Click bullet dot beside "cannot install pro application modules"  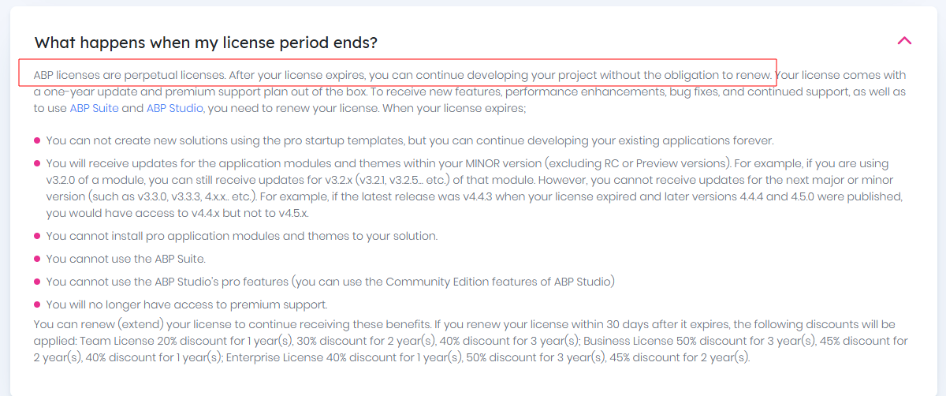(x=37, y=236)
